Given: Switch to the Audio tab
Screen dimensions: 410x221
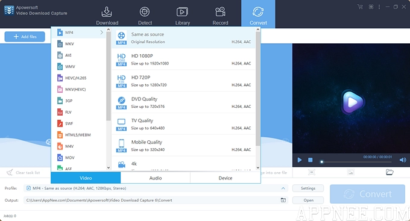Looking at the screenshot, I should [156, 178].
